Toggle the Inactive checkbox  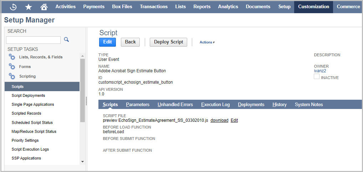[x=317, y=77]
